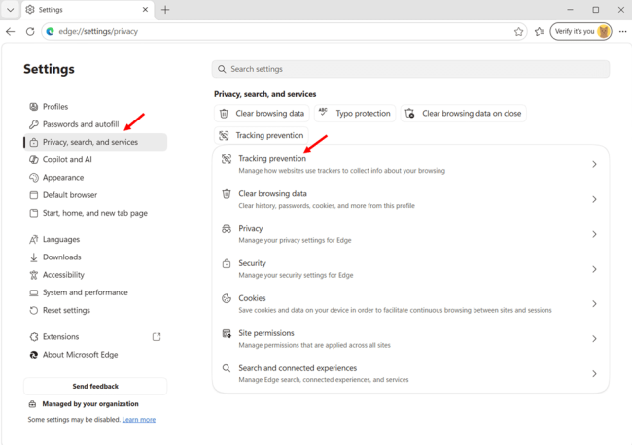The width and height of the screenshot is (632, 445).
Task: Click the Cookies row cookie icon
Action: point(227,298)
